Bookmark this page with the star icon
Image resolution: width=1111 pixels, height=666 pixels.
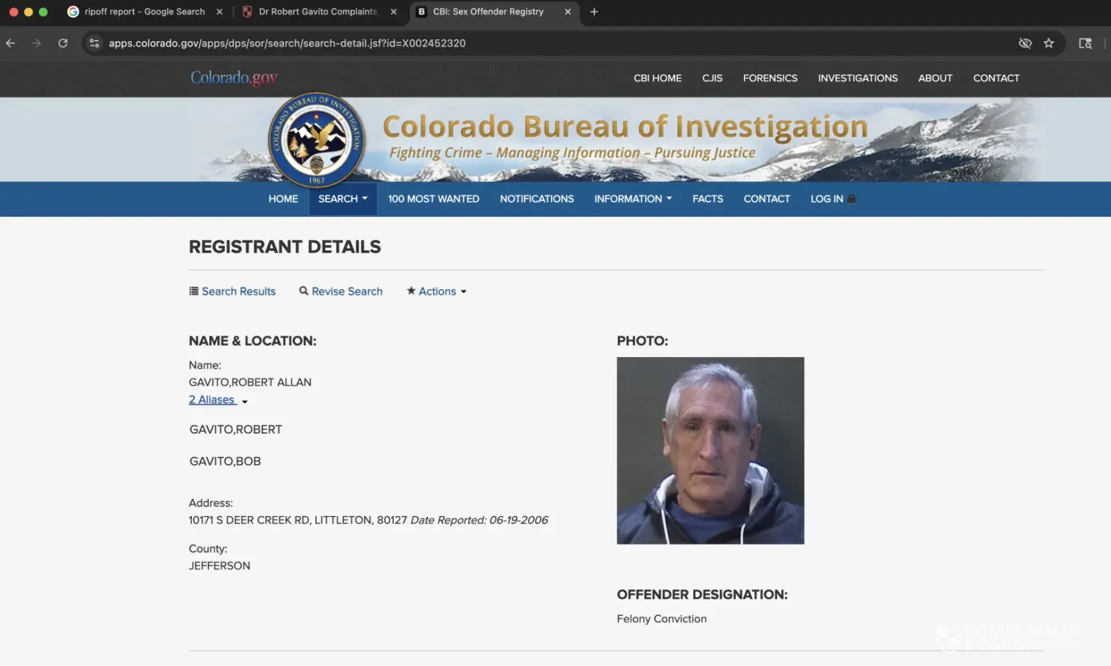pos(1048,43)
